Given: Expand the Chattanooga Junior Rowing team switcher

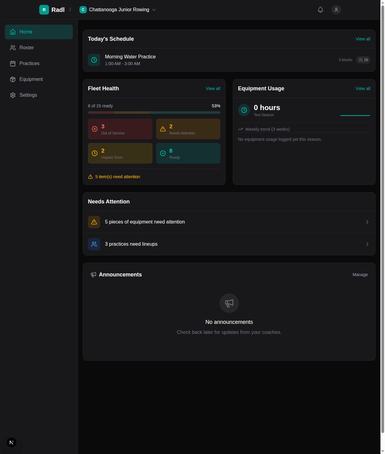Looking at the screenshot, I should click(x=118, y=10).
